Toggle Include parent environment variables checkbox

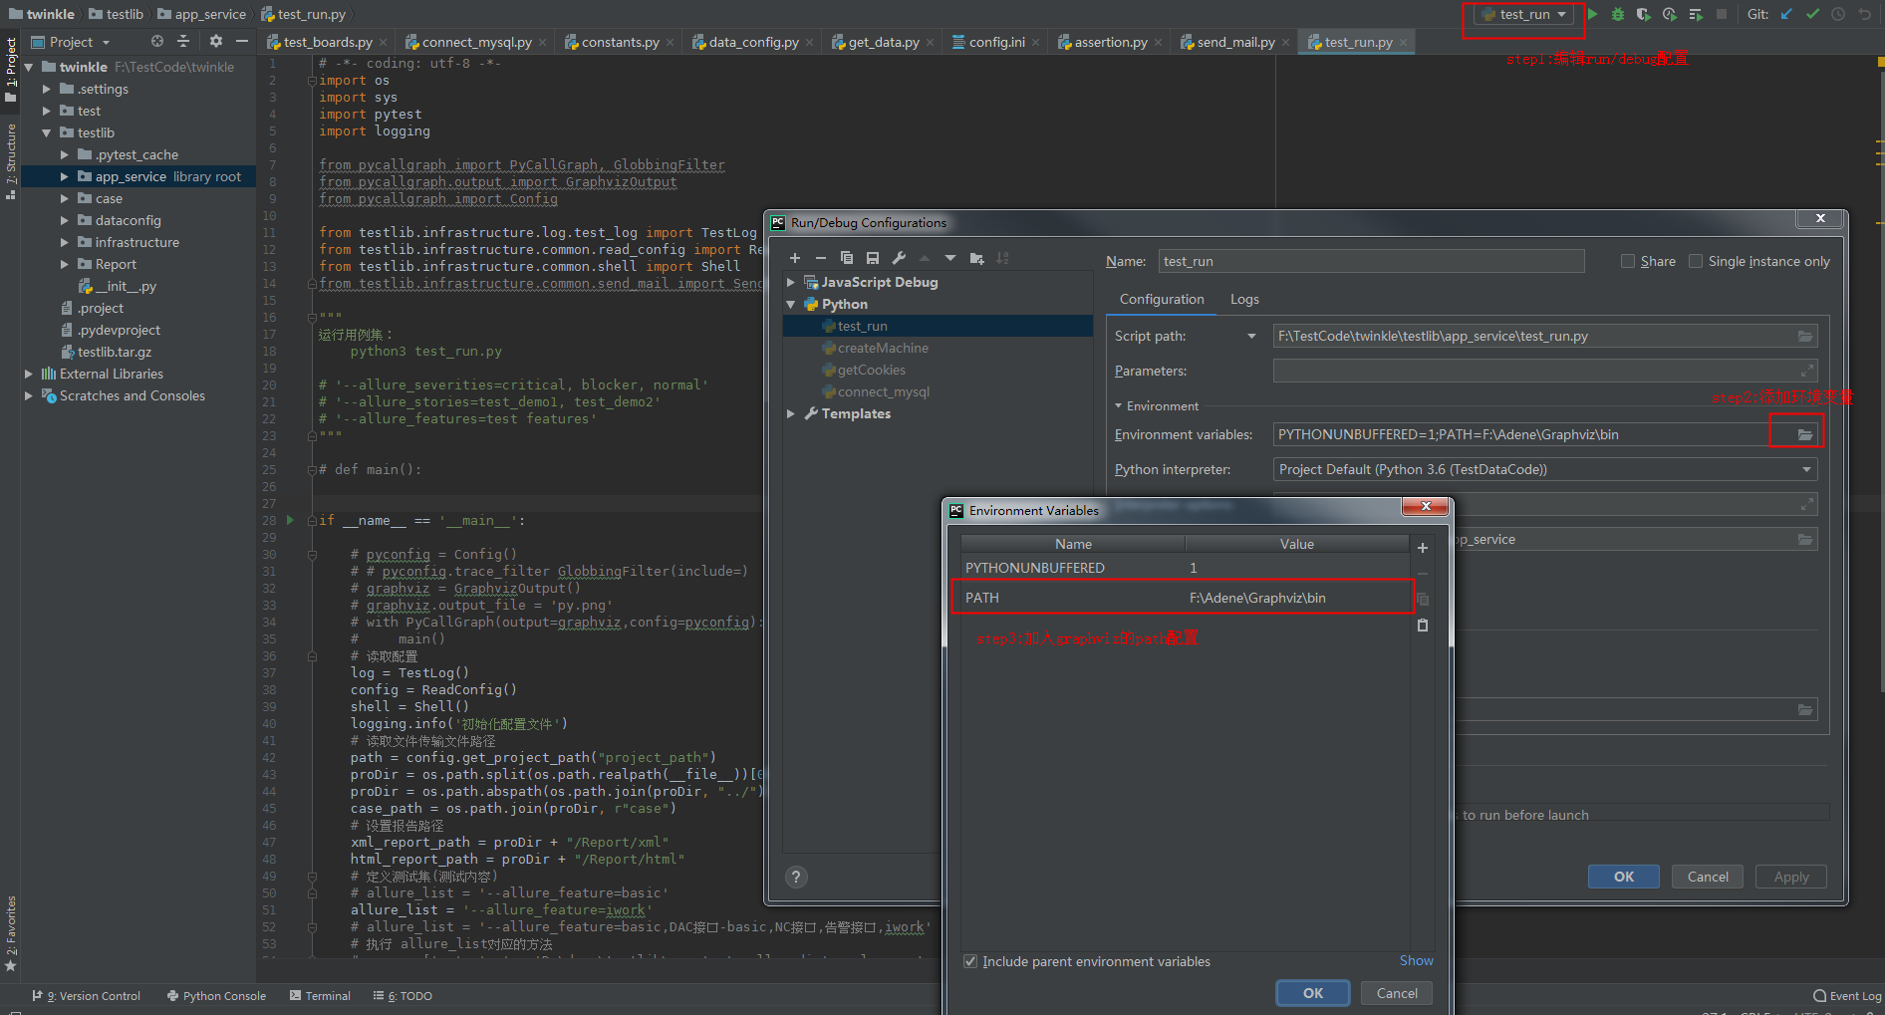point(970,961)
